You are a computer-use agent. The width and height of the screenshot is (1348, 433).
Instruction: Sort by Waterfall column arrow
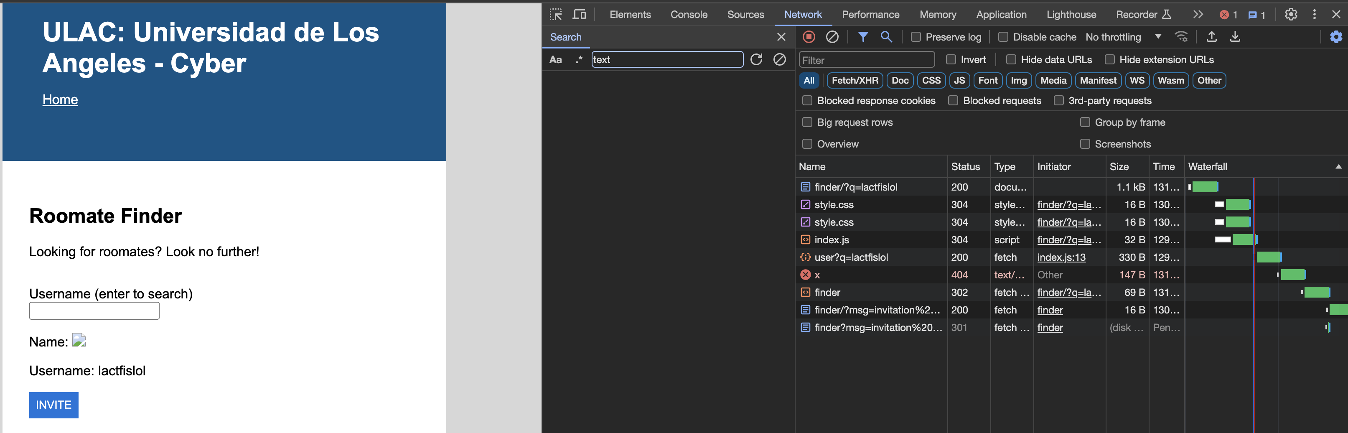(x=1338, y=167)
